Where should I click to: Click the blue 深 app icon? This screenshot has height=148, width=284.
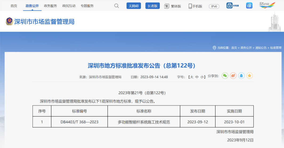[249, 6]
